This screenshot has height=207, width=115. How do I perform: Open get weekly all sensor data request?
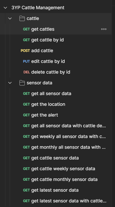56,136
